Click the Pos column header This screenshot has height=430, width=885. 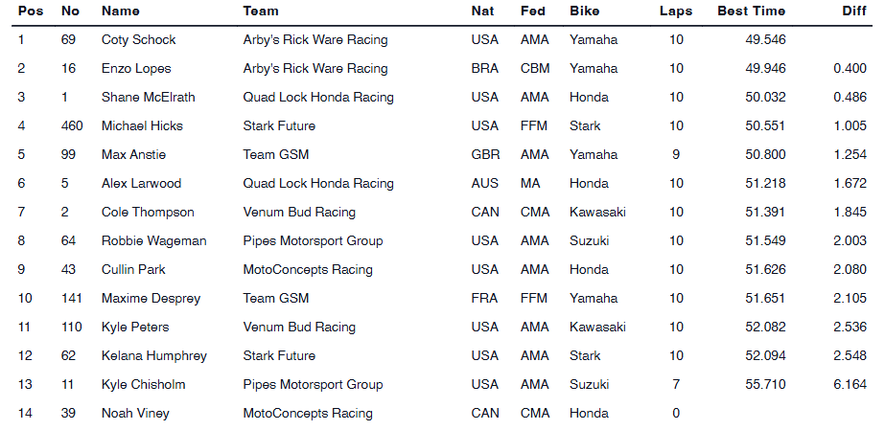click(x=29, y=11)
